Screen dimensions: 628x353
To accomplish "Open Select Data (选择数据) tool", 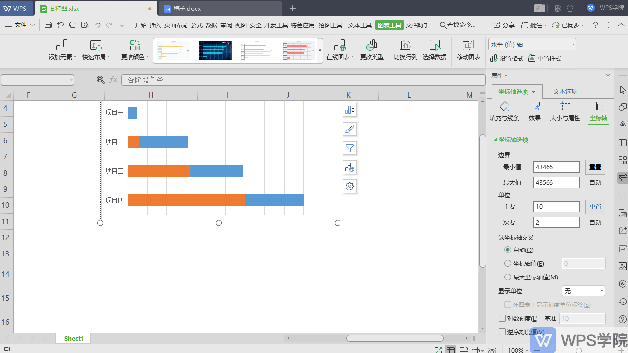I will tap(435, 46).
